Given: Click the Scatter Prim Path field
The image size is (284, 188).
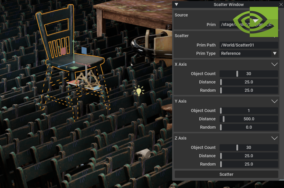Looking at the screenshot, I should point(249,45).
